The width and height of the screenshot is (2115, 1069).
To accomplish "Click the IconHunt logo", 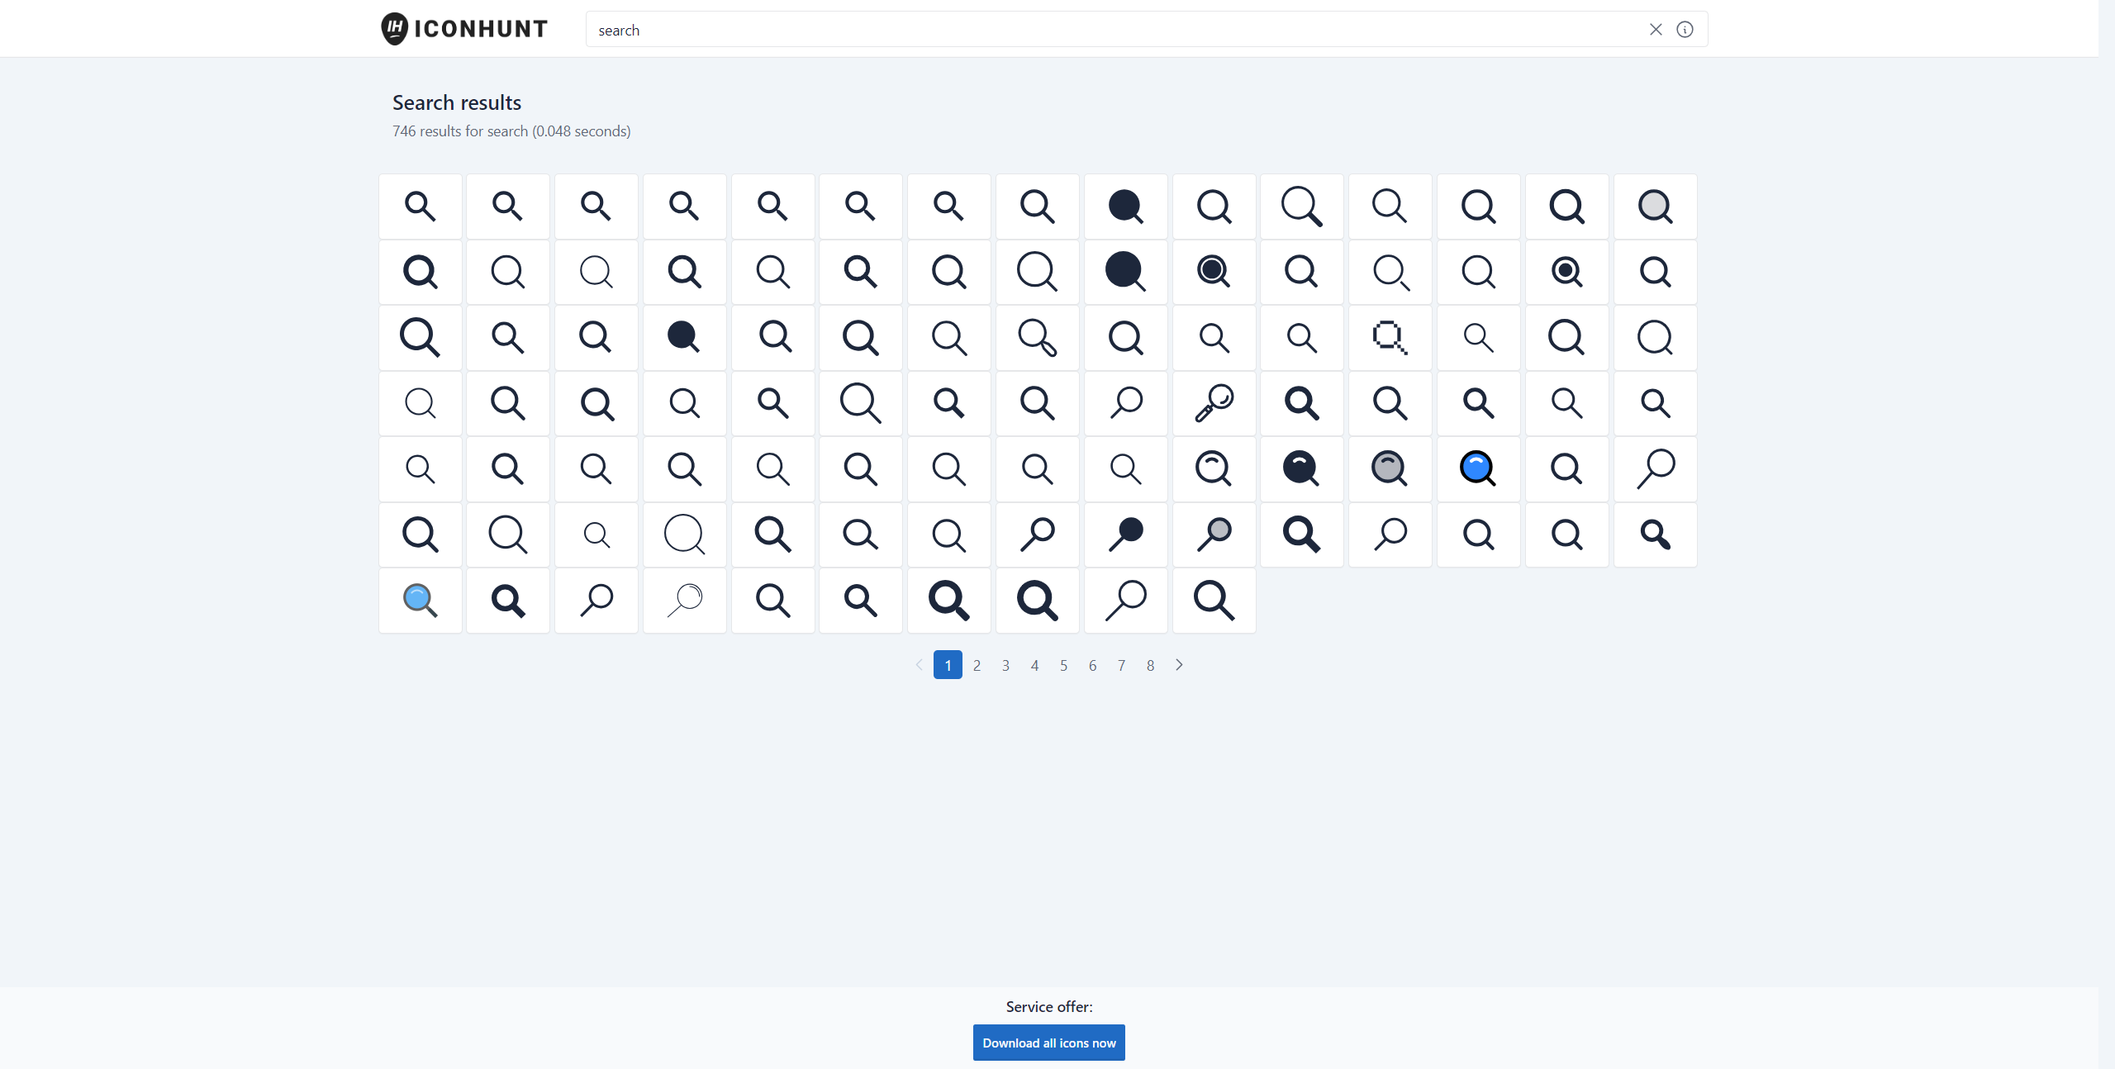I will coord(463,29).
